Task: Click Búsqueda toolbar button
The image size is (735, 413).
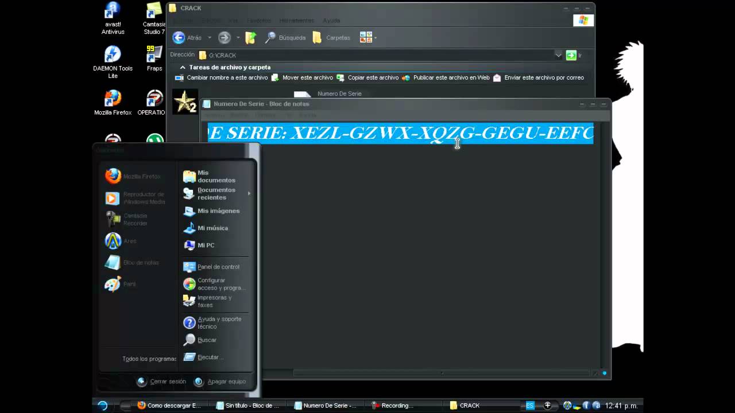Action: (x=285, y=37)
